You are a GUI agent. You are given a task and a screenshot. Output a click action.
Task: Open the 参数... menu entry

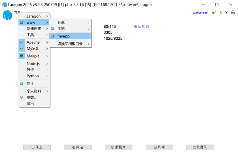(34, 97)
